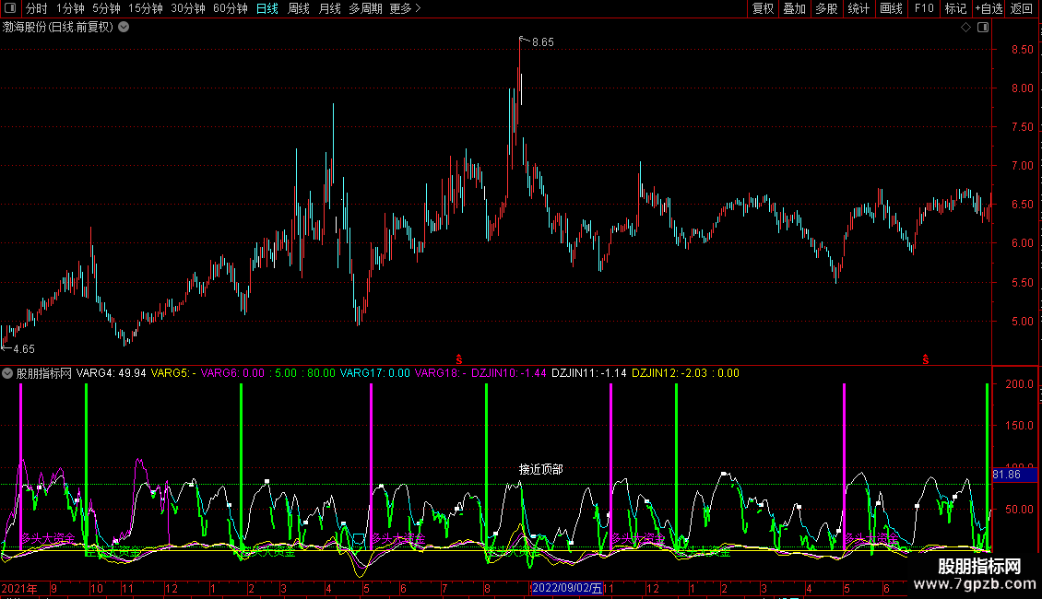Open F10 company info

coord(923,9)
